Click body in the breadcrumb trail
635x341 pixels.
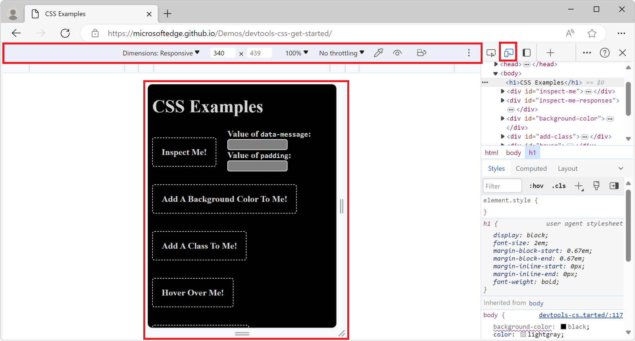(x=514, y=153)
